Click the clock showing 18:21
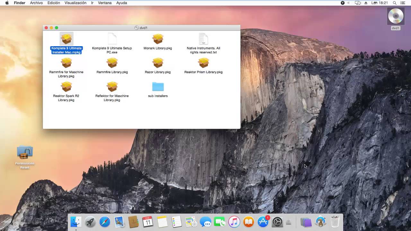Screen dimensions: 411x231 pos(380,3)
